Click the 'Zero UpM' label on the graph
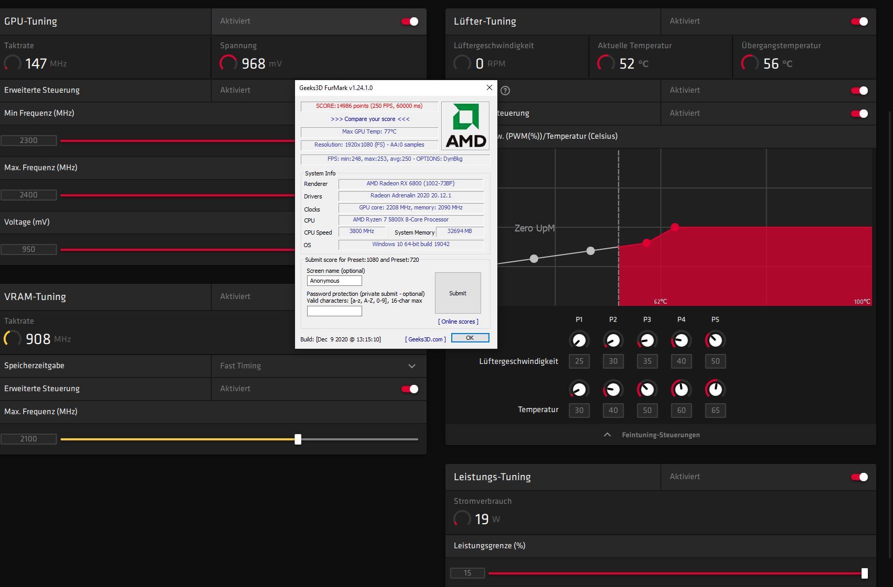The height and width of the screenshot is (587, 893). (535, 228)
